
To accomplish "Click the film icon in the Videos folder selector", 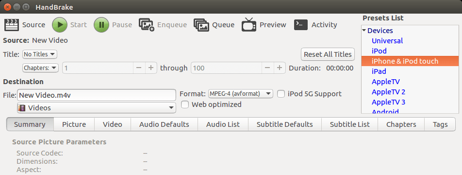I will [22, 108].
